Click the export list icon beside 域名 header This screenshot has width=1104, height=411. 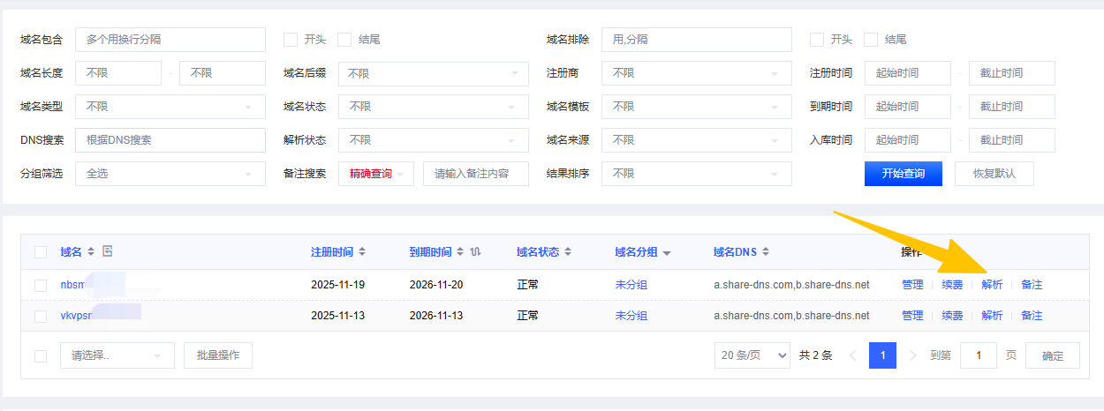click(x=108, y=251)
